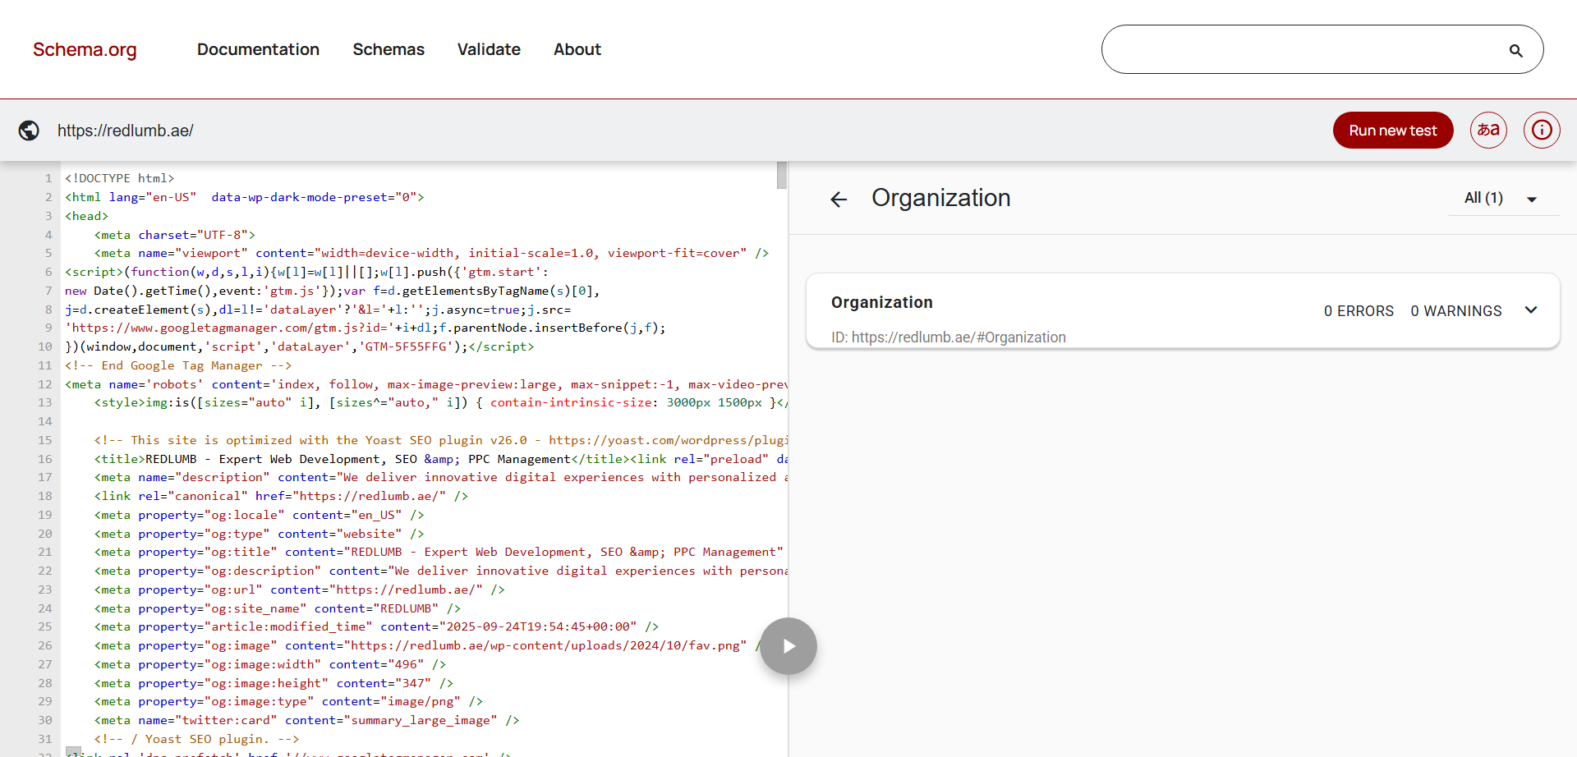Expand the Organization result card chevron
Viewport: 1577px width, 757px height.
(1532, 310)
